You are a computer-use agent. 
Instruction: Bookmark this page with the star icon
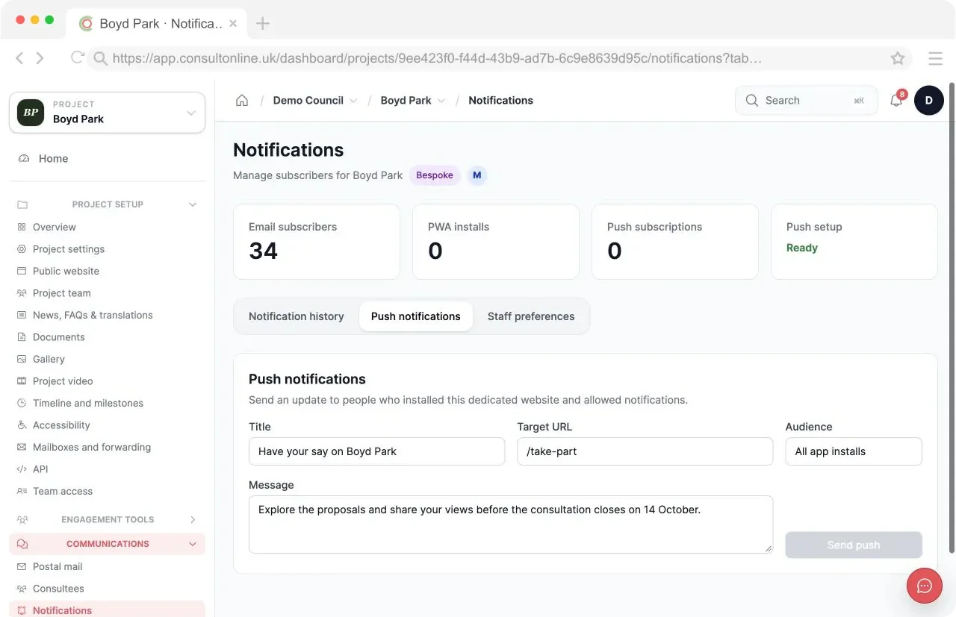pyautogui.click(x=898, y=58)
